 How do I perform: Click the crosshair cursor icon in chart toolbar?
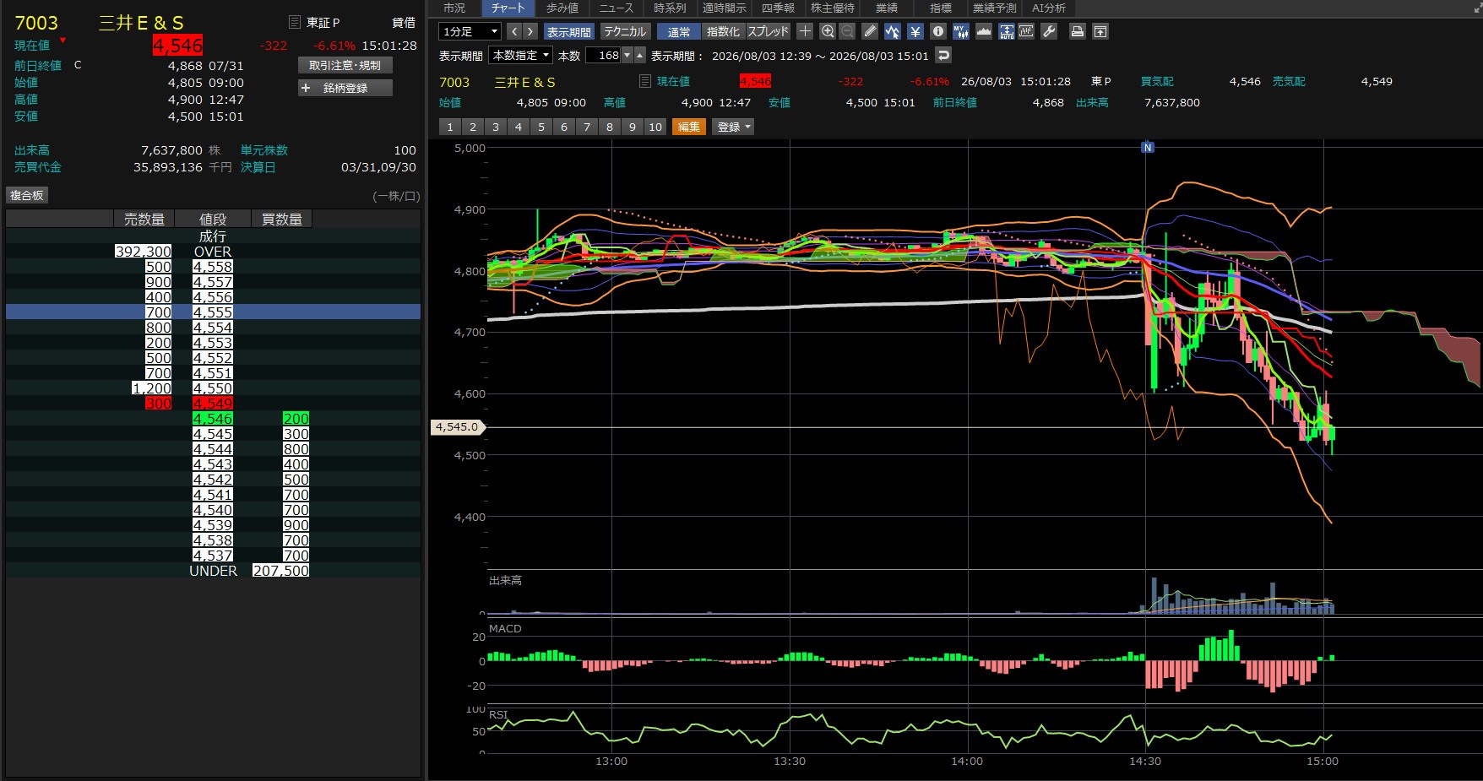coord(805,31)
